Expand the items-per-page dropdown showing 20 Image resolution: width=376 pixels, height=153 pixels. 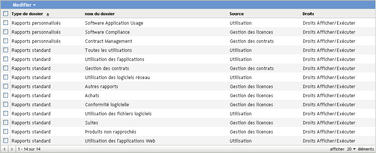point(351,149)
